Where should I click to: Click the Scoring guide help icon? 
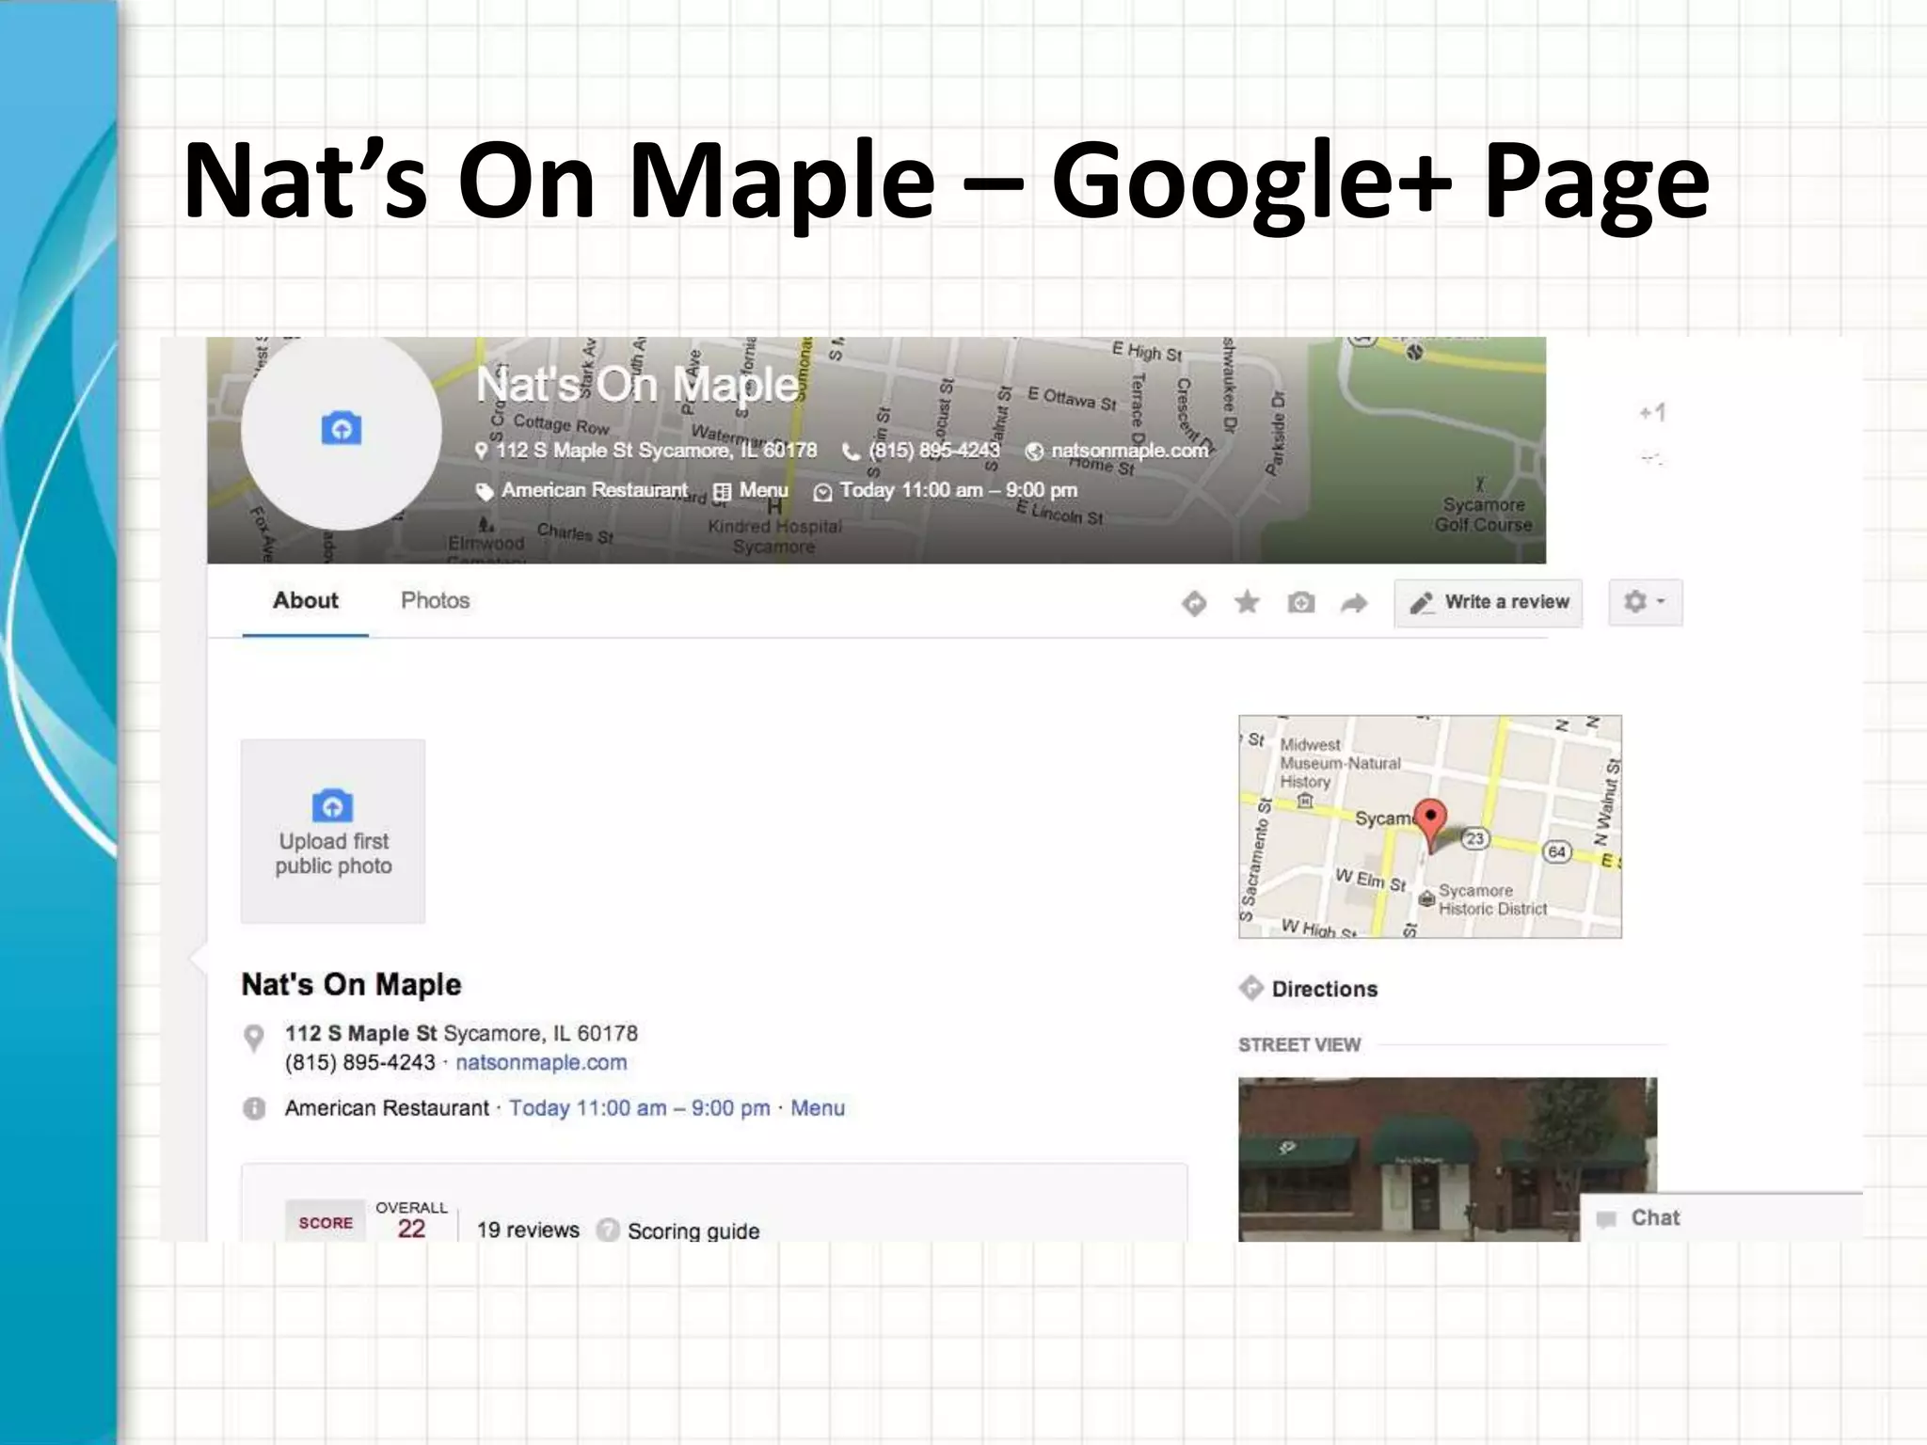(608, 1230)
